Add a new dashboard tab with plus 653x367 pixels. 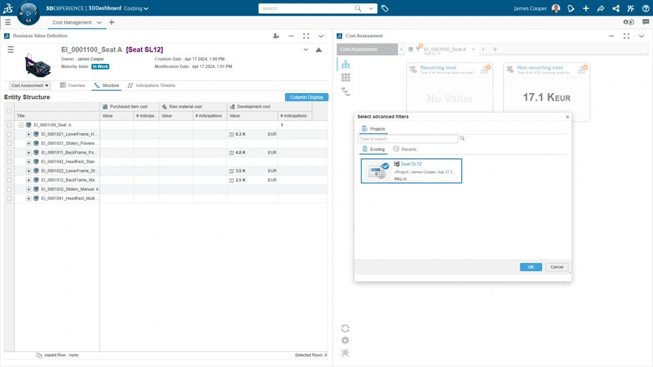click(x=112, y=22)
